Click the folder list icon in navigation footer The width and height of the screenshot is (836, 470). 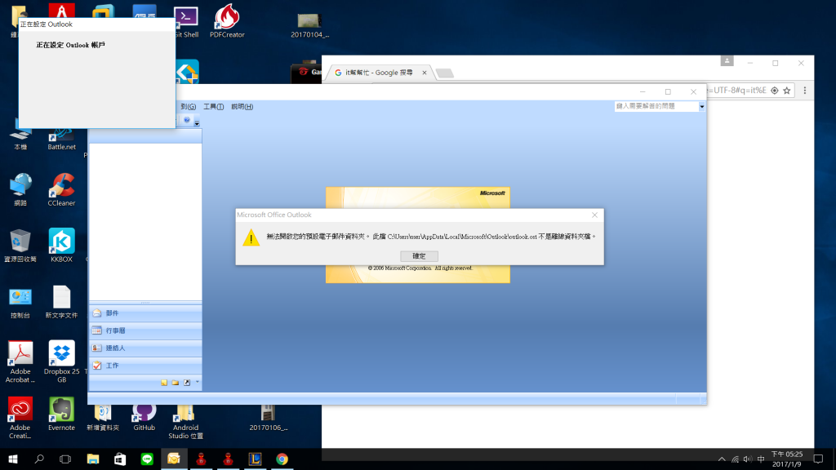click(176, 383)
